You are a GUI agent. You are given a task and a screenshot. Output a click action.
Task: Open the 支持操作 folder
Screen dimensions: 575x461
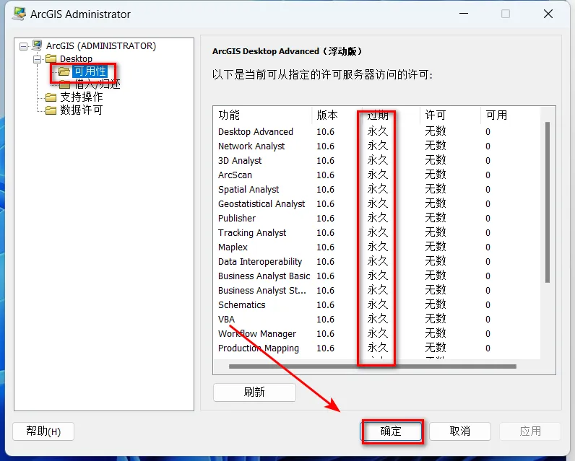[x=82, y=97]
